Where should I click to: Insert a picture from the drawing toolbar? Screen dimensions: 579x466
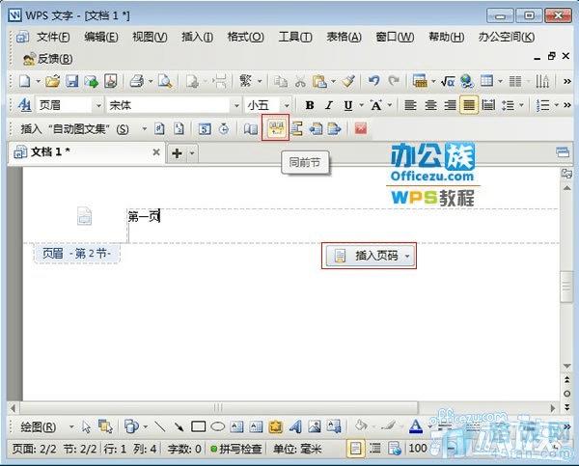[315, 426]
